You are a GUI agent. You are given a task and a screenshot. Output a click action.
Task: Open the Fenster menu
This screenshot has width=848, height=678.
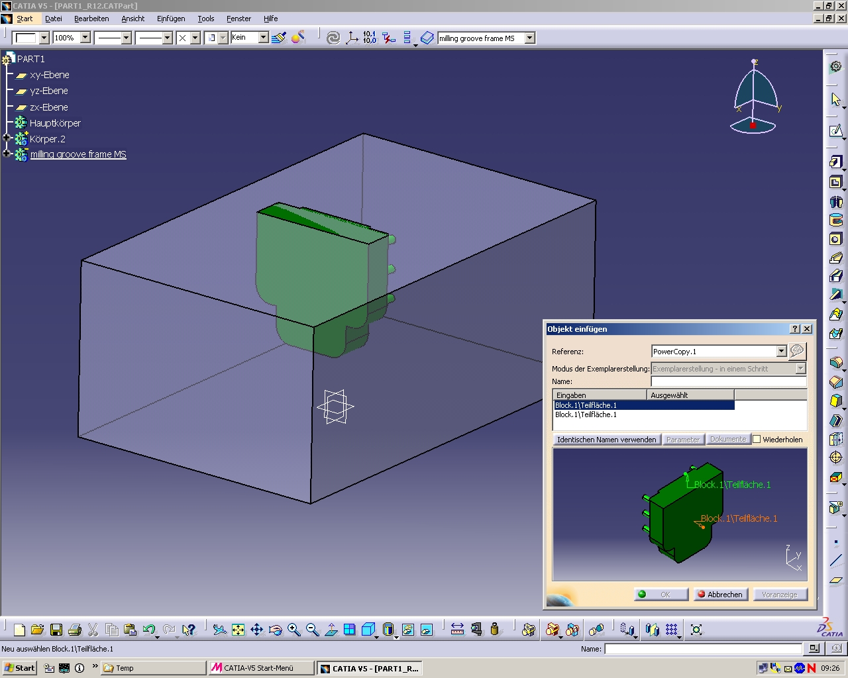pyautogui.click(x=238, y=19)
